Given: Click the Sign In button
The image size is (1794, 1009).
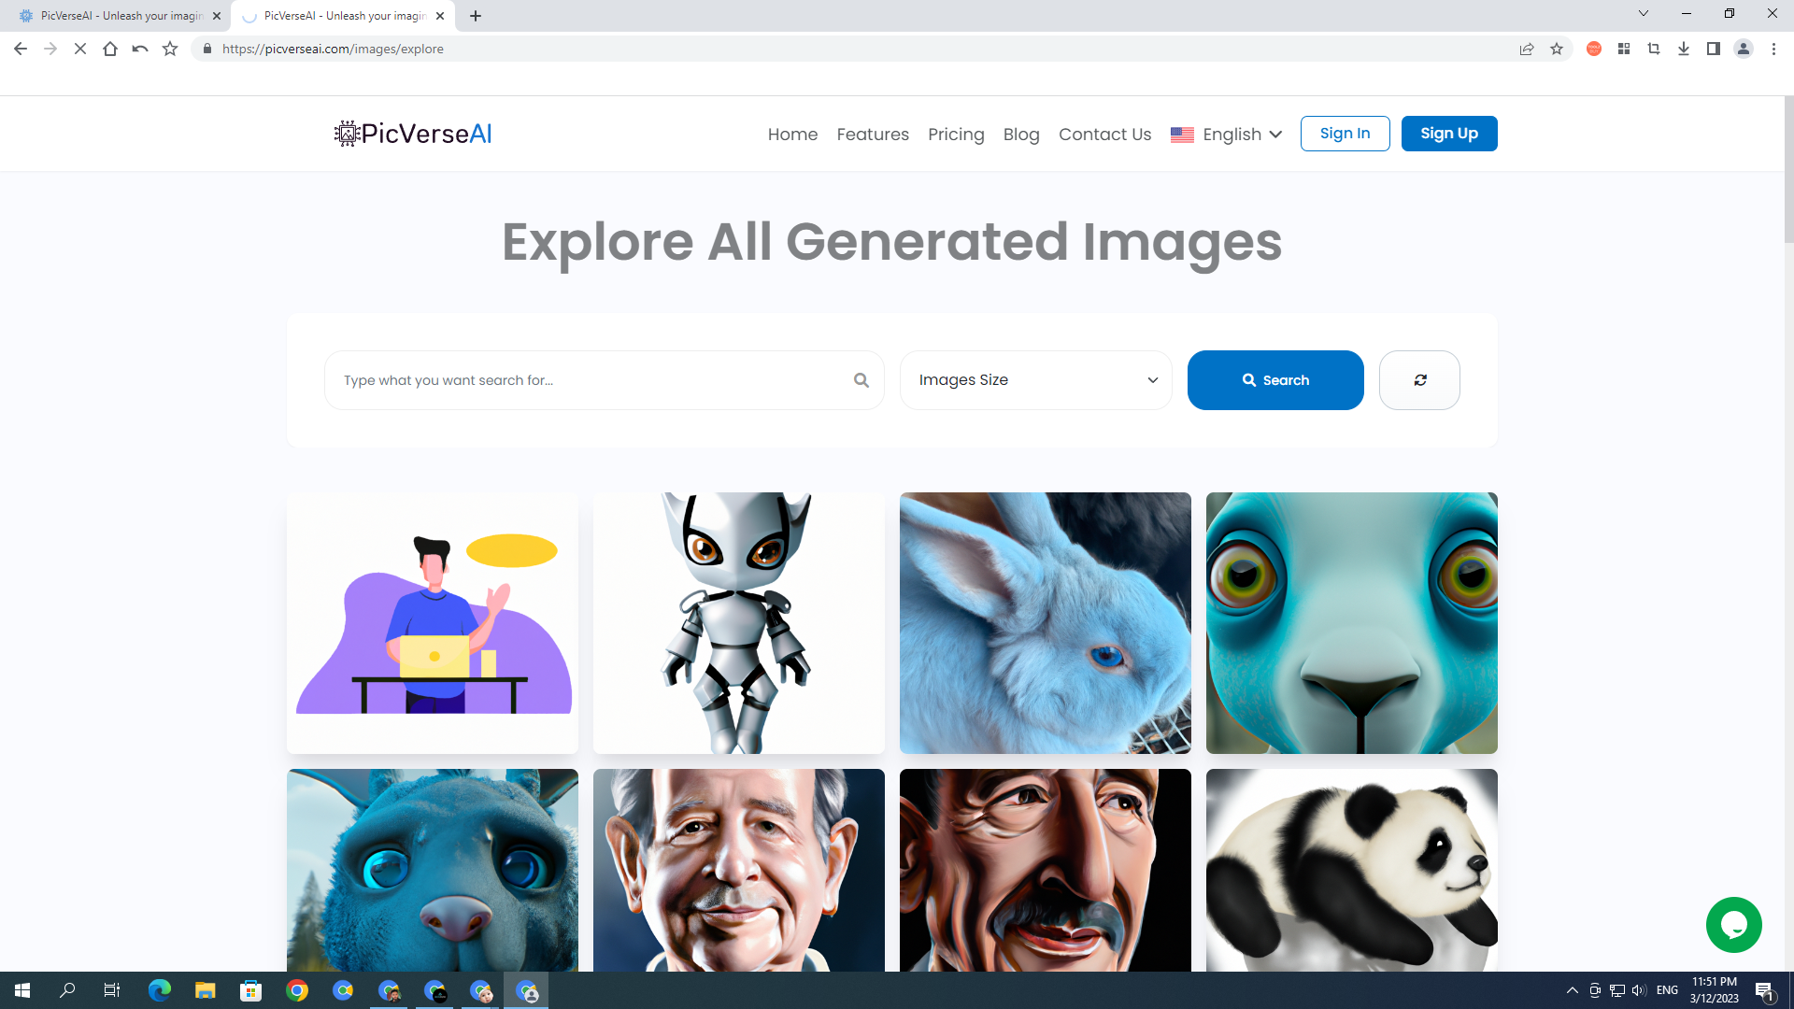Looking at the screenshot, I should coord(1345,134).
